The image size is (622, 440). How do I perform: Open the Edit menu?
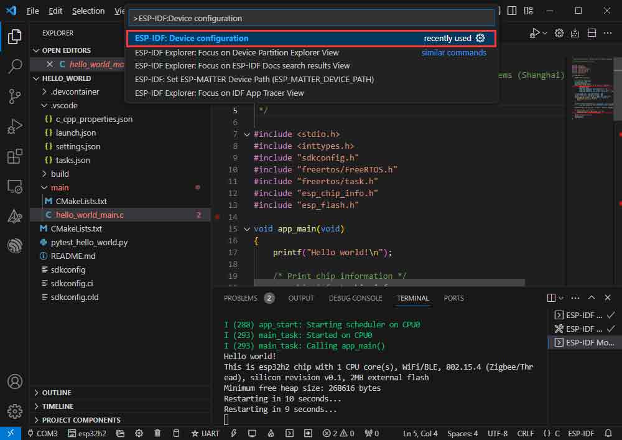(55, 11)
